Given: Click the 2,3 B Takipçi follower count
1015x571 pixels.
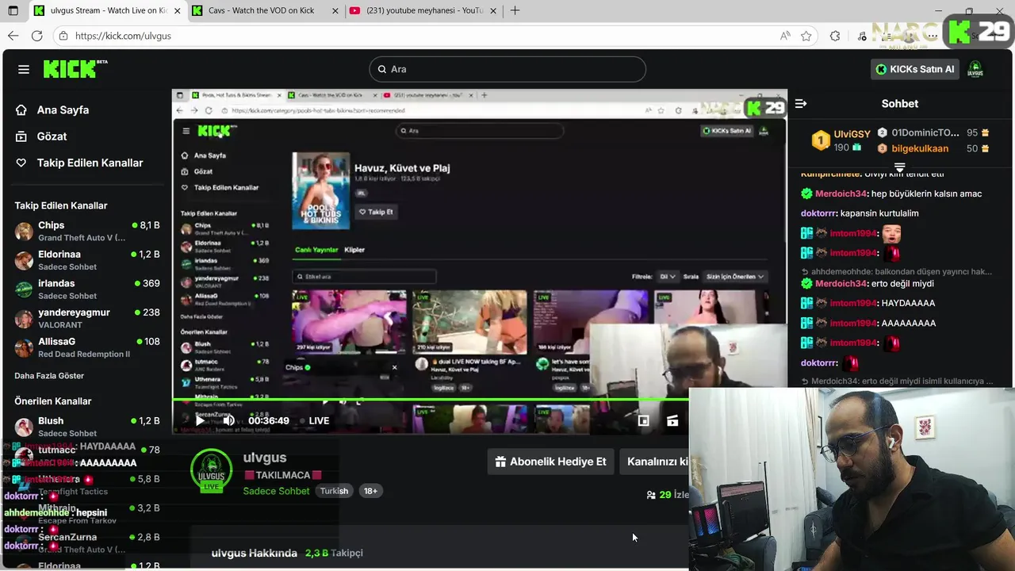Looking at the screenshot, I should (x=334, y=553).
